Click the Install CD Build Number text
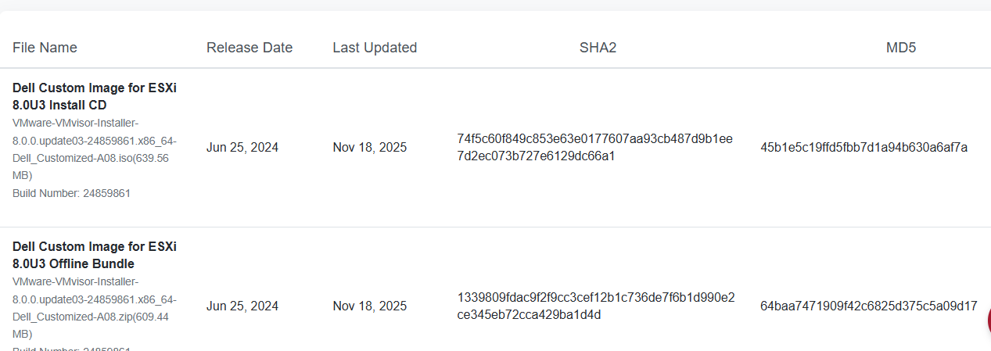The width and height of the screenshot is (991, 351). 71,193
